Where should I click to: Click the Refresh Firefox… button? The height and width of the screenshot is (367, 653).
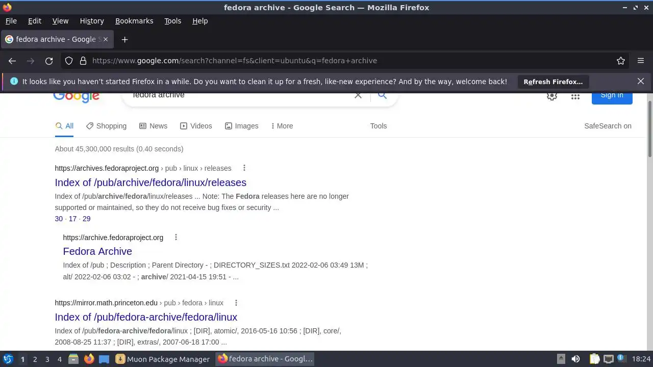tap(553, 82)
